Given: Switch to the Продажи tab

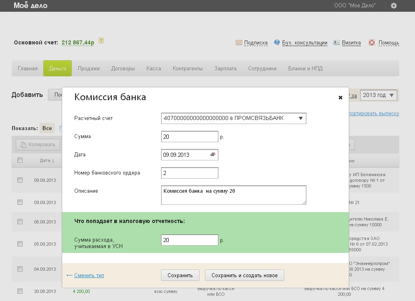Looking at the screenshot, I should 89,69.
